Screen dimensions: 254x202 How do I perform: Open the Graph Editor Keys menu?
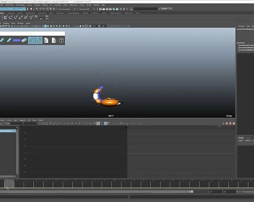pyautogui.click(x=15, y=120)
